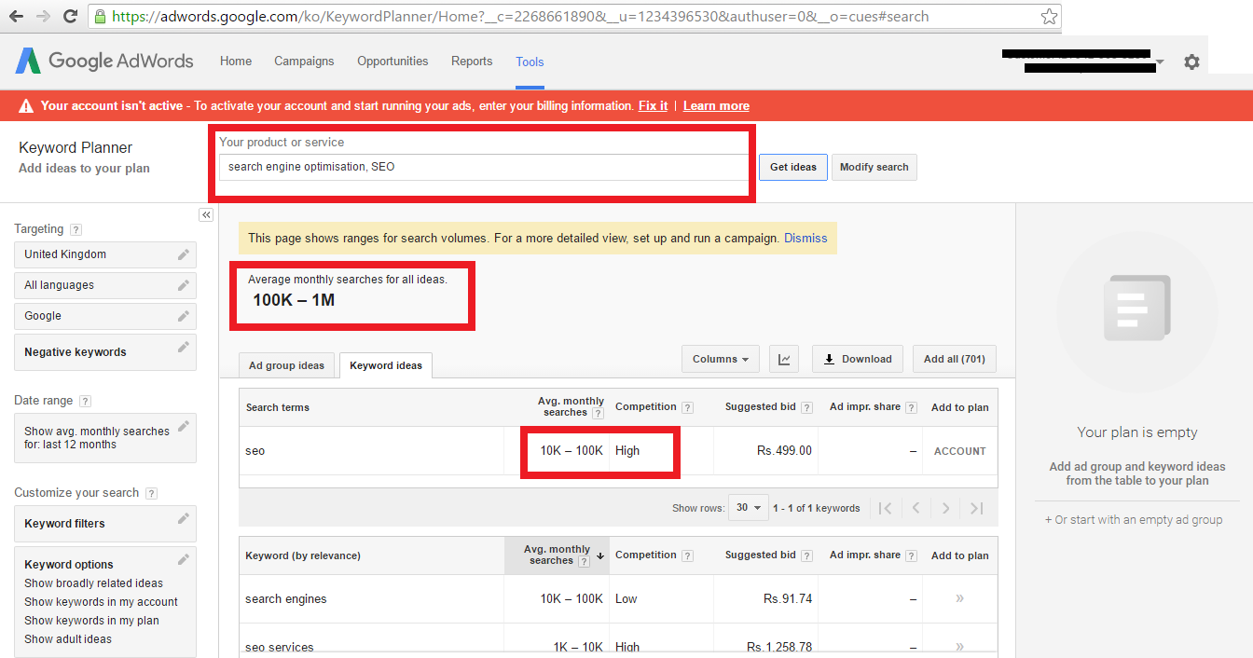Open Customize your search help icon

151,493
